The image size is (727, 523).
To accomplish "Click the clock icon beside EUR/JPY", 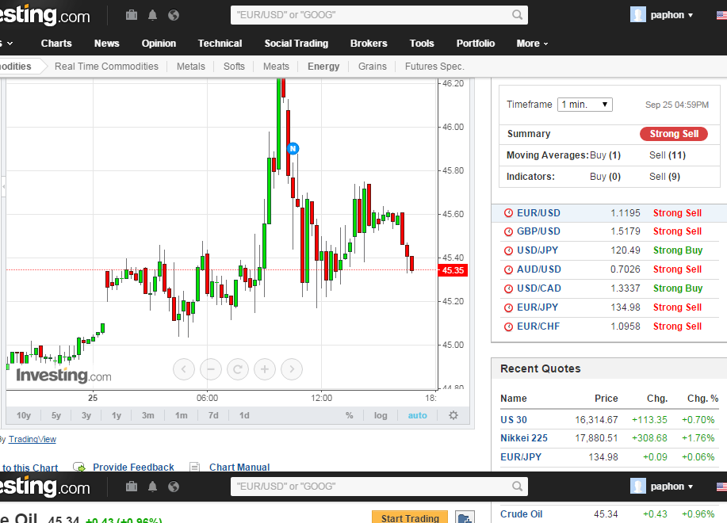I will [x=509, y=307].
